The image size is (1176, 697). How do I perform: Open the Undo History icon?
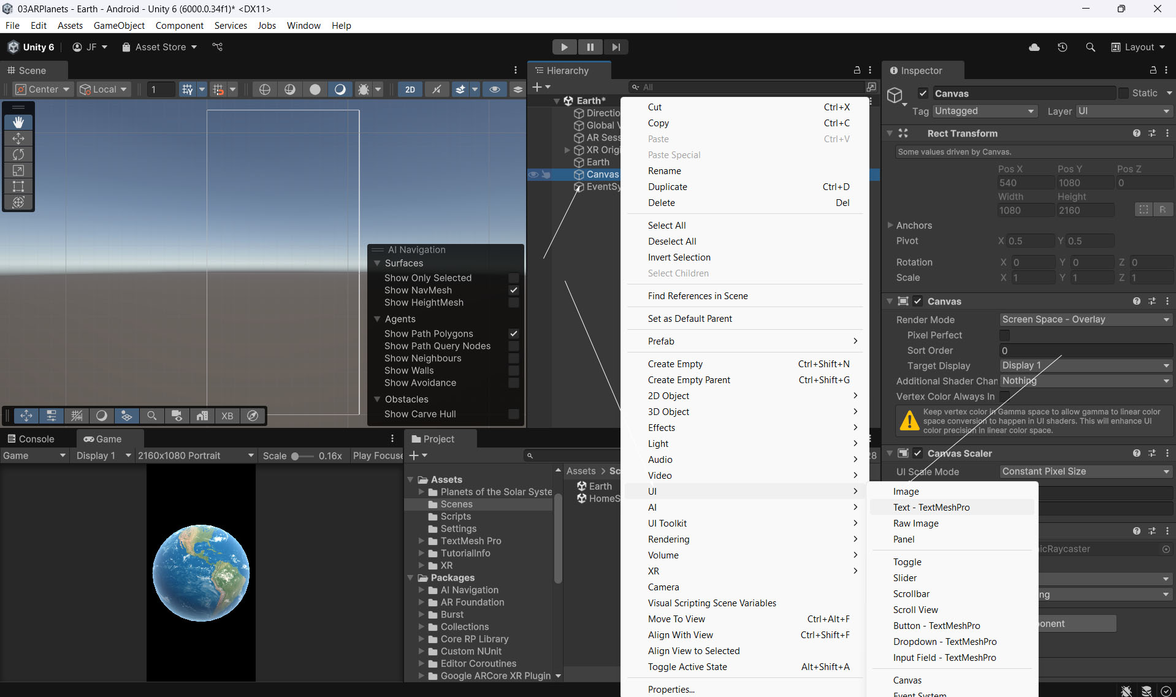point(1063,47)
